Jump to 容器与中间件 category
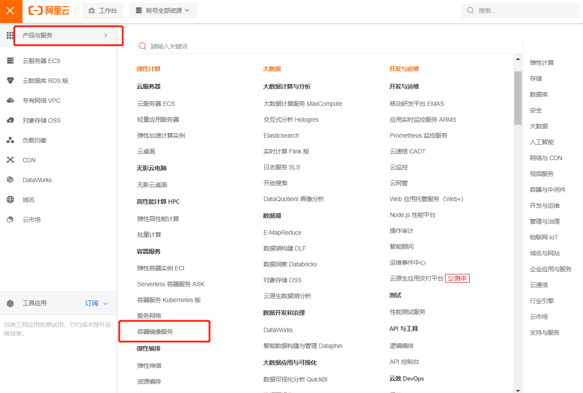Viewport: 583px width, 393px height. click(548, 190)
